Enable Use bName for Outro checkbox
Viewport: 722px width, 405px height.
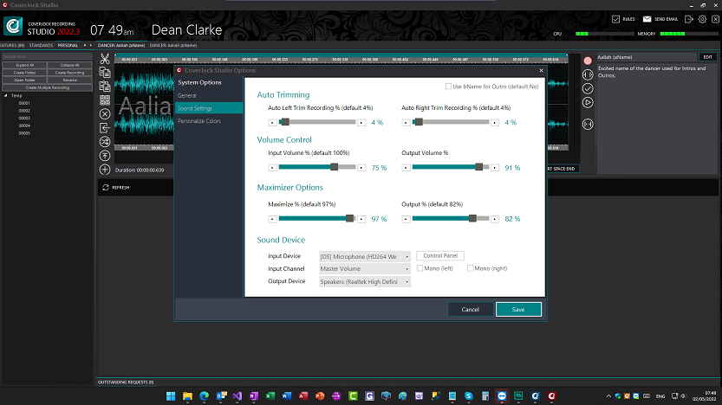448,87
